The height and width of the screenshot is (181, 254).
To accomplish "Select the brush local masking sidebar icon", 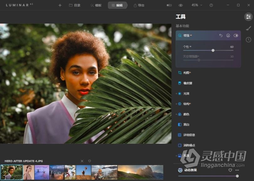I will click(x=248, y=28).
